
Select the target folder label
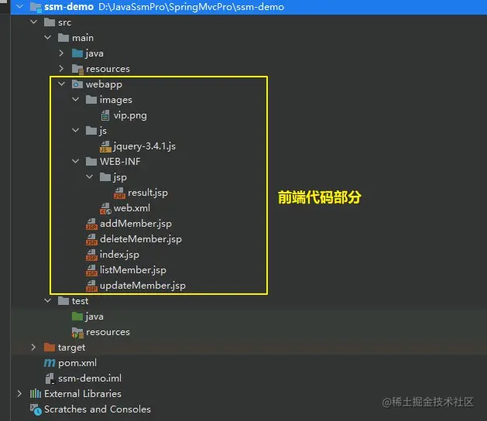tap(71, 347)
